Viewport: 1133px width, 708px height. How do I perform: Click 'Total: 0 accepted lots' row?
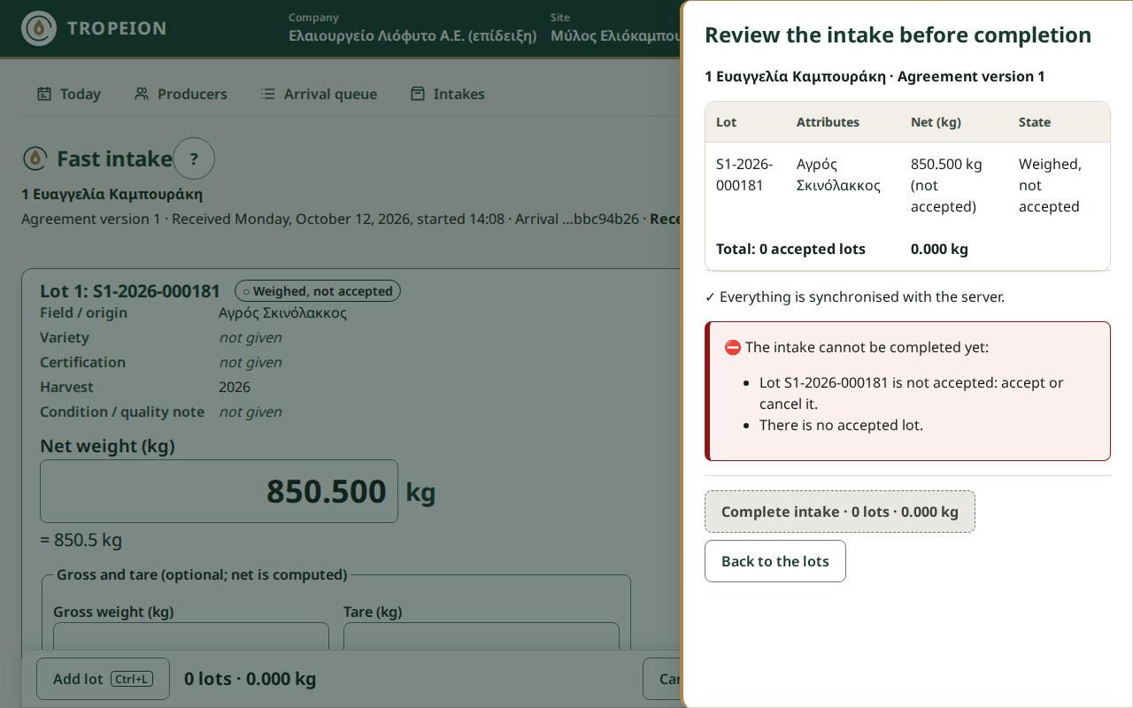click(790, 249)
